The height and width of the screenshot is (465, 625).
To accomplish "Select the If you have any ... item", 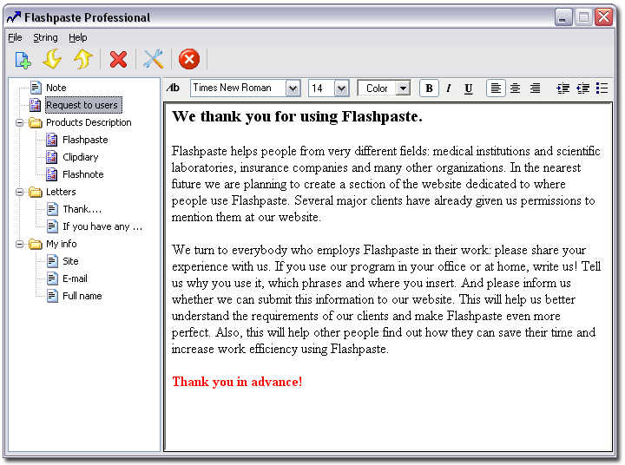I will (x=102, y=226).
